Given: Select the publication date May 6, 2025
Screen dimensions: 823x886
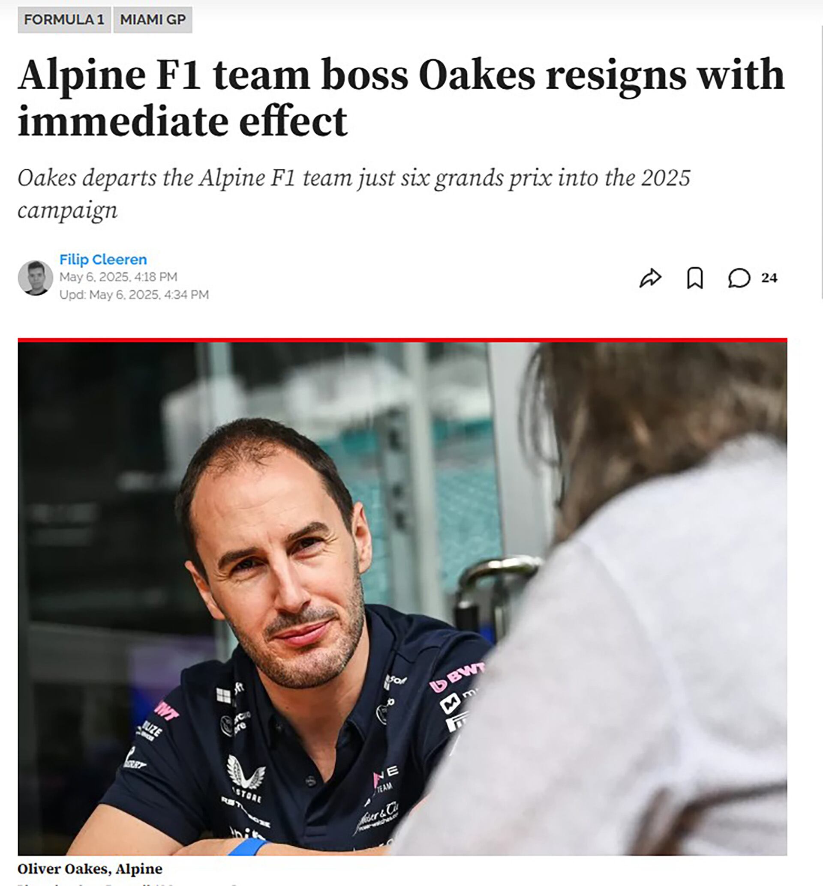Looking at the screenshot, I should (x=117, y=276).
